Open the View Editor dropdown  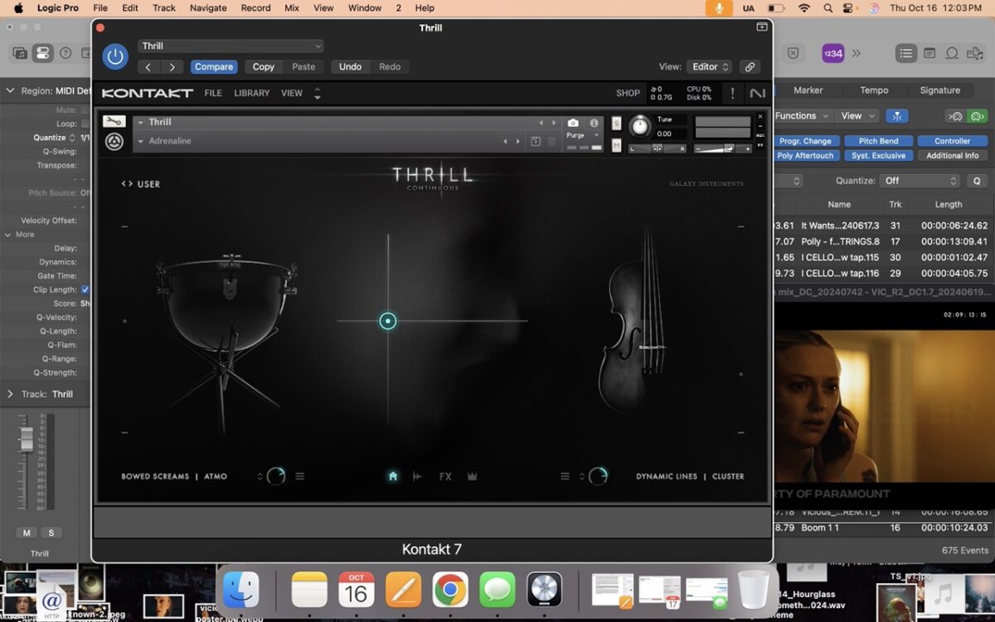point(711,67)
